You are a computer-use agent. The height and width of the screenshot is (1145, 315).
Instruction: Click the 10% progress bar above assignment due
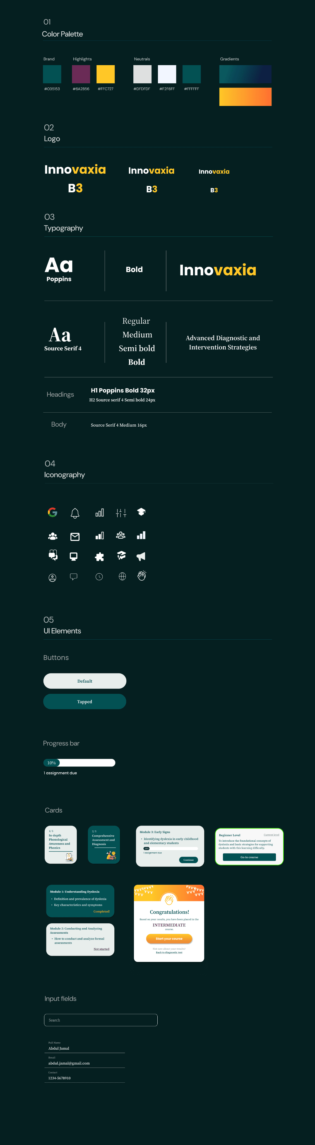80,763
